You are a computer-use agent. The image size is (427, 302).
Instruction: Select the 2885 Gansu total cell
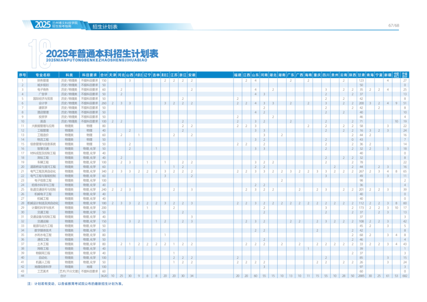361,276
